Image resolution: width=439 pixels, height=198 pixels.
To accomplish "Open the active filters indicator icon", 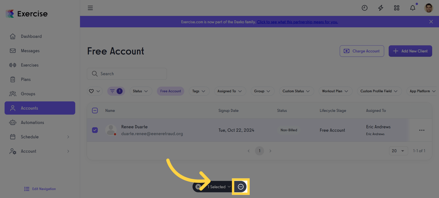I will pos(116,91).
